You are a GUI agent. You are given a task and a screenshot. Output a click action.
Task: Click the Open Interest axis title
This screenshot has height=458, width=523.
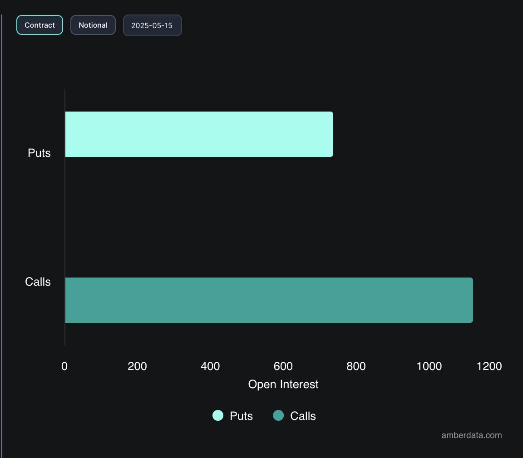pos(283,384)
